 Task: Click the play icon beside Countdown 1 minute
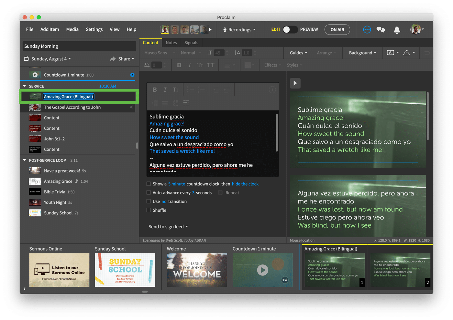(35, 75)
